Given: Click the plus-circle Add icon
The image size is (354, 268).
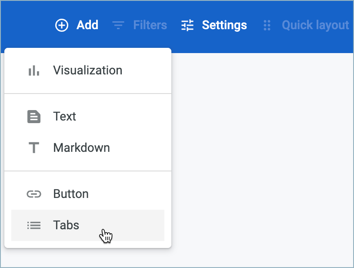Looking at the screenshot, I should click(62, 26).
